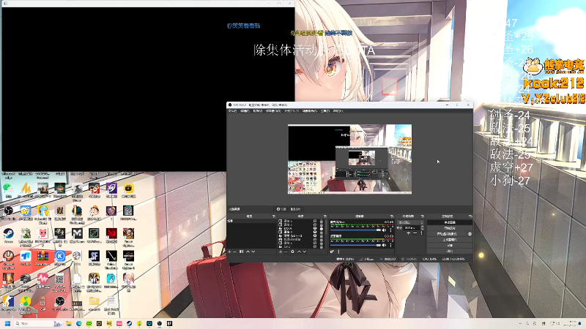The width and height of the screenshot is (586, 329).
Task: Click Properties button on the source toolbar
Action: tap(281, 209)
